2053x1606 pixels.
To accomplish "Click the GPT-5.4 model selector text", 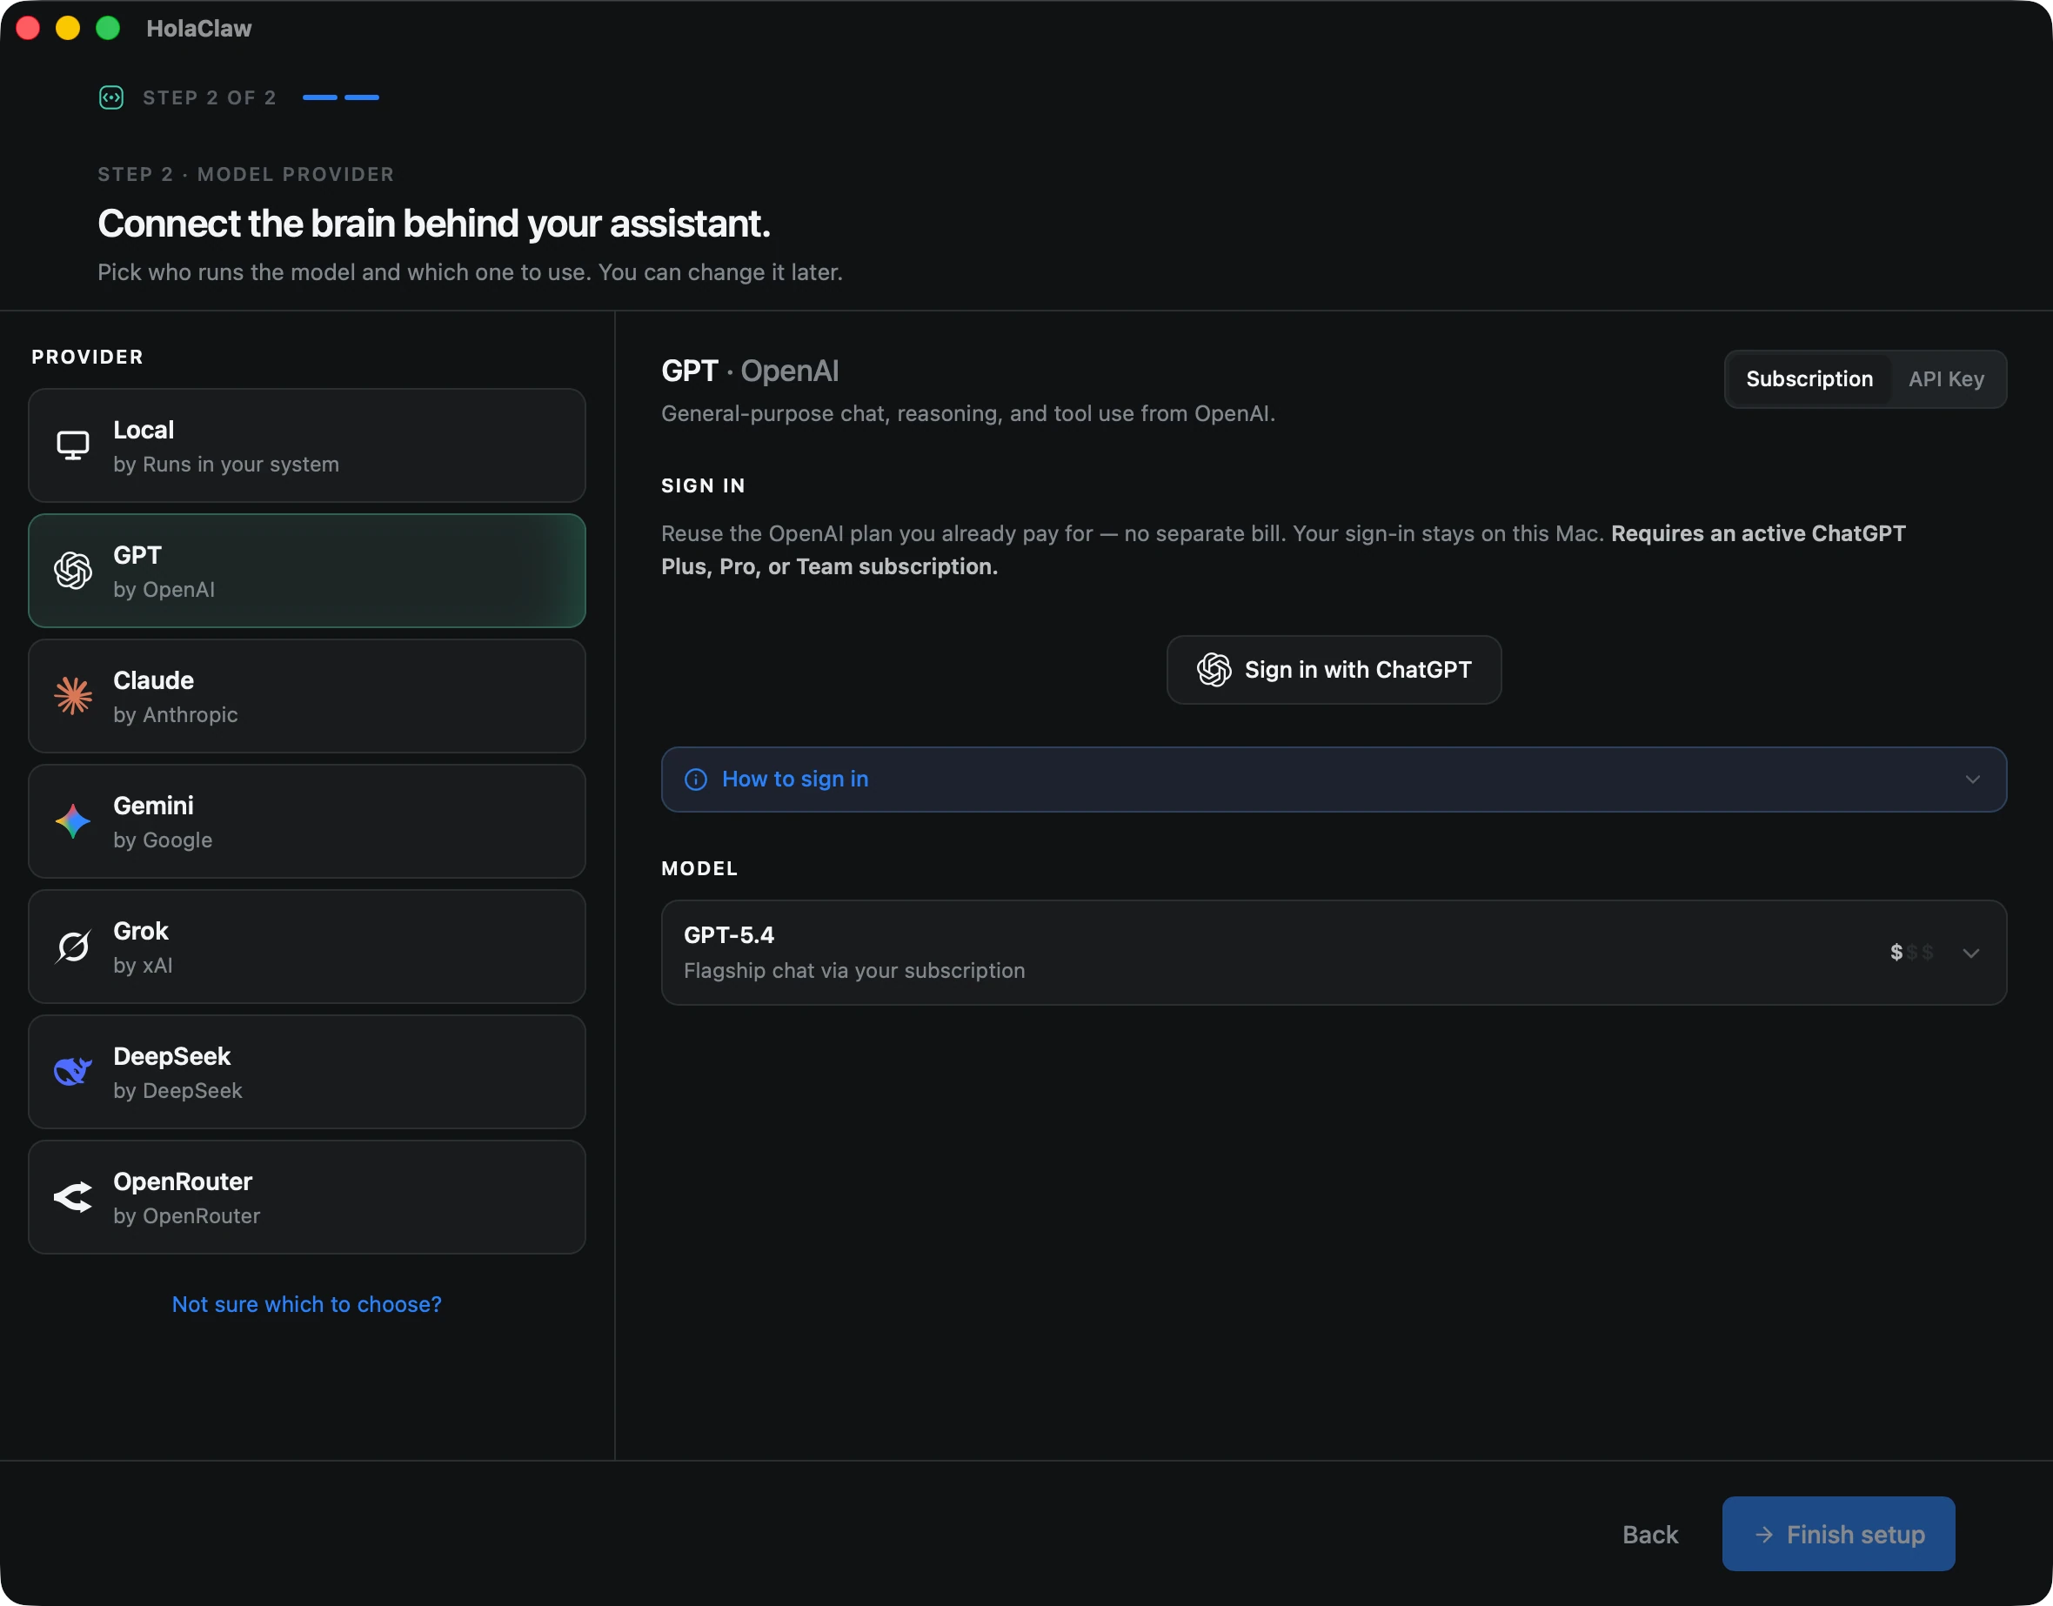I will [728, 934].
